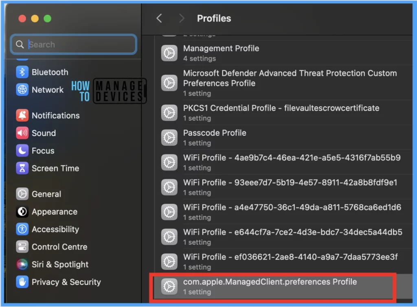Select 'WiFi Profile - ef036621-2ae8-4140-a9a7-7daa5773ee3f' text
Image resolution: width=417 pixels, height=307 pixels.
(290, 257)
